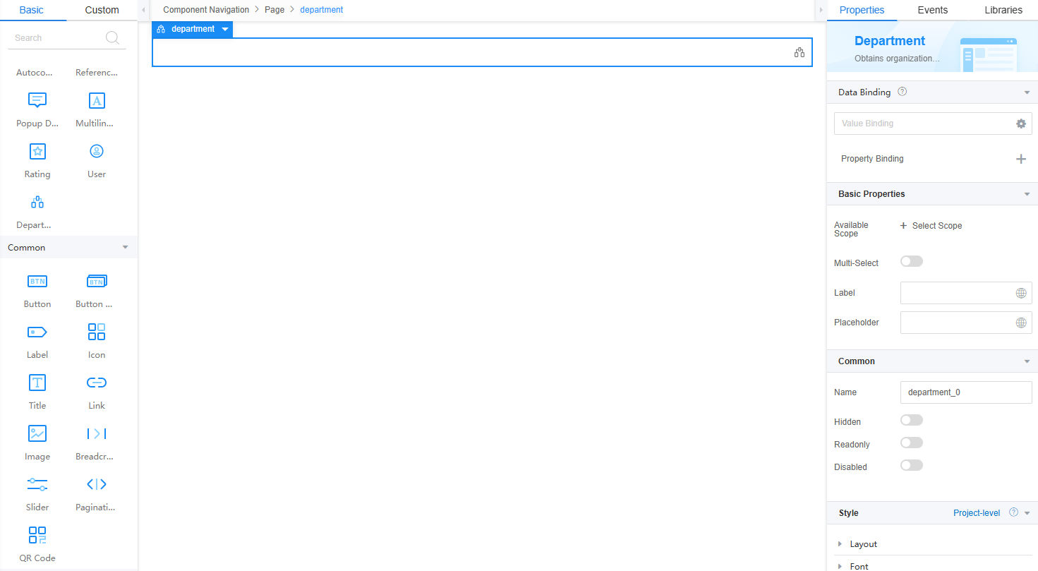Click the department field on canvas
1038x571 pixels.
point(482,52)
